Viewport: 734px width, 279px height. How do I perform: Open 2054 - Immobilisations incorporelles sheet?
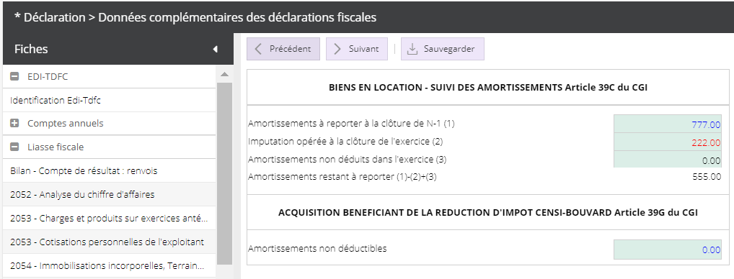[x=110, y=266]
